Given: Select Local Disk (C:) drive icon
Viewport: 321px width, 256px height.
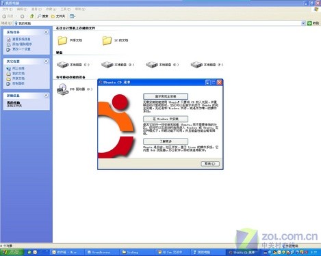Looking at the screenshot, I should 62,65.
